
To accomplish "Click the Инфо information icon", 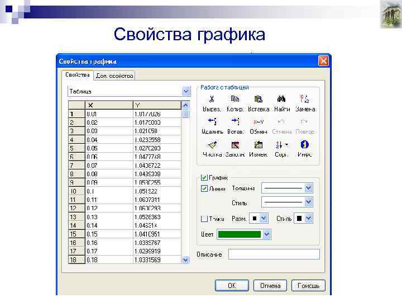I will pos(305,145).
